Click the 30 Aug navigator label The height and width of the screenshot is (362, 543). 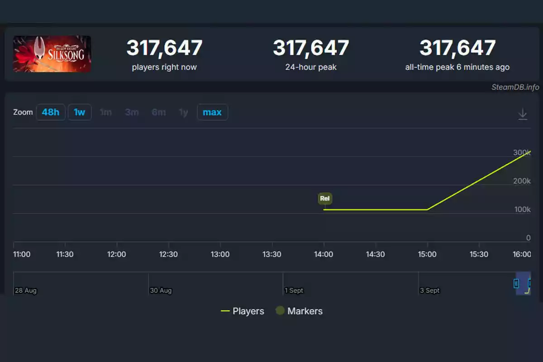coord(161,291)
